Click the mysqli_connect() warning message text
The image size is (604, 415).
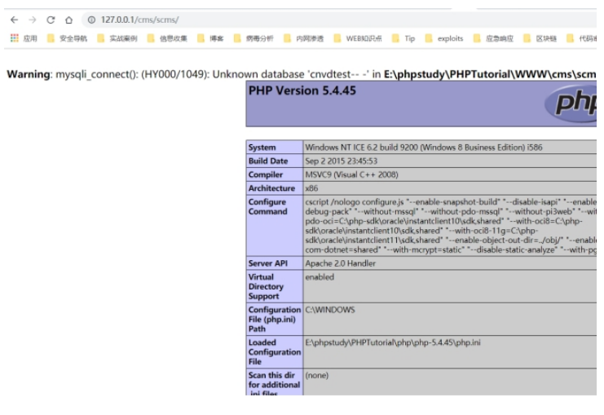[302, 74]
